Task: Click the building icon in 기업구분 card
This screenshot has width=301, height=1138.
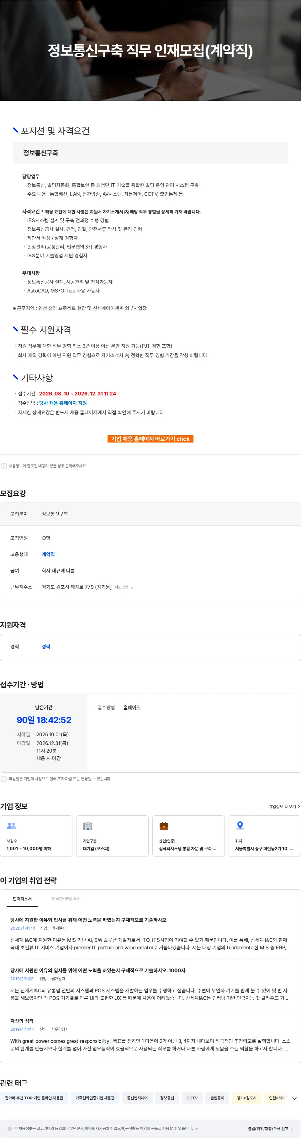Action: click(88, 825)
